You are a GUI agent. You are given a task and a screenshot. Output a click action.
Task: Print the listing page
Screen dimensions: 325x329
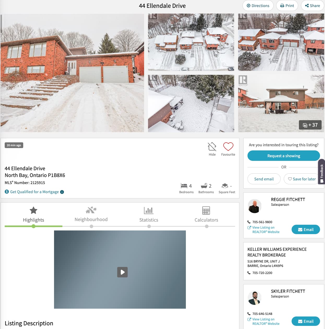point(287,5)
